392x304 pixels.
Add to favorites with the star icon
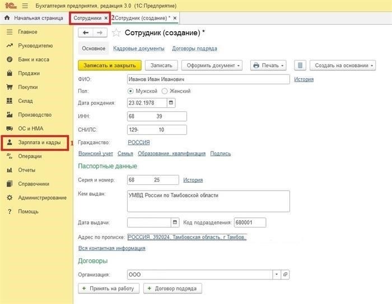click(116, 32)
